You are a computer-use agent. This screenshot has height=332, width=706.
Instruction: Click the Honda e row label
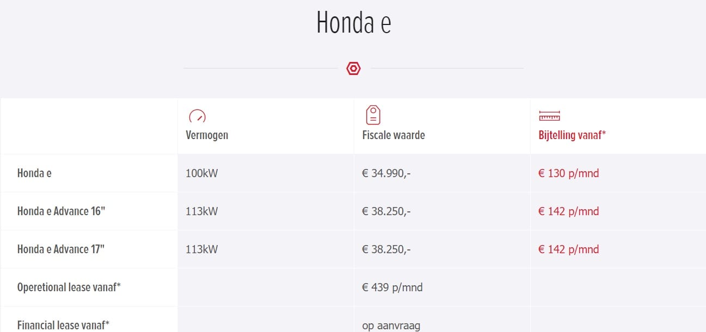point(34,173)
